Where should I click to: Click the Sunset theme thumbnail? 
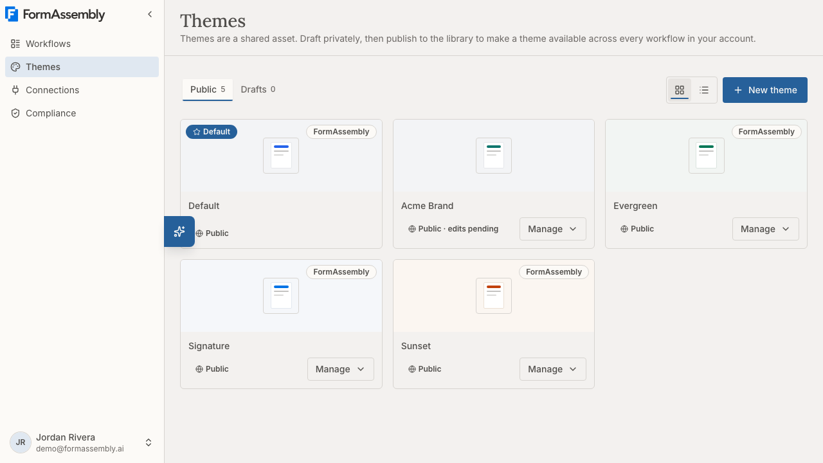(x=494, y=296)
